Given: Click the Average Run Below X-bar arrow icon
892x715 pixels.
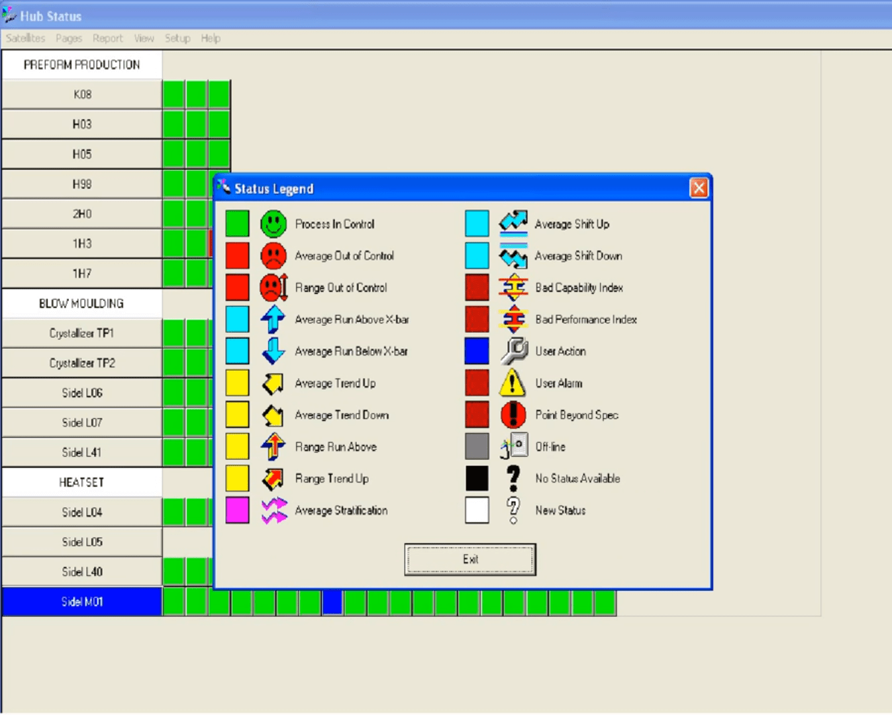Looking at the screenshot, I should point(272,351).
